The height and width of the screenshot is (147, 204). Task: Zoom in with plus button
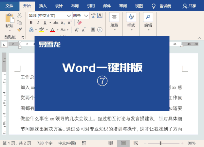[x=182, y=143]
